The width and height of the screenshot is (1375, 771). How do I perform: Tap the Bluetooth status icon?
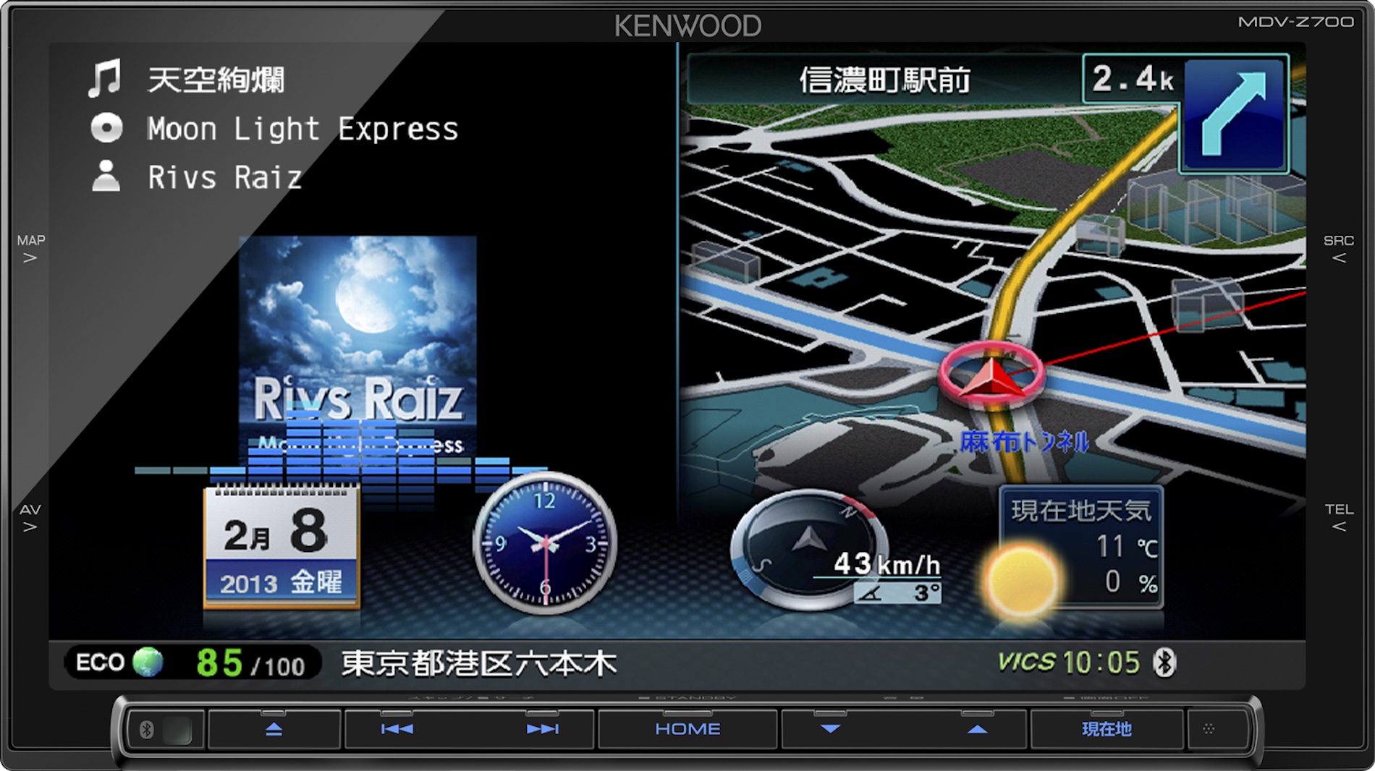pyautogui.click(x=1164, y=663)
